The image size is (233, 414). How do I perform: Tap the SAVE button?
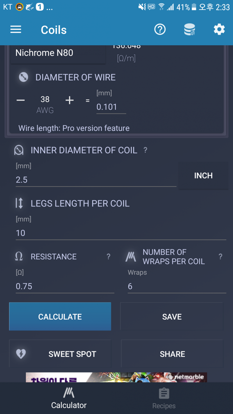[x=172, y=317]
